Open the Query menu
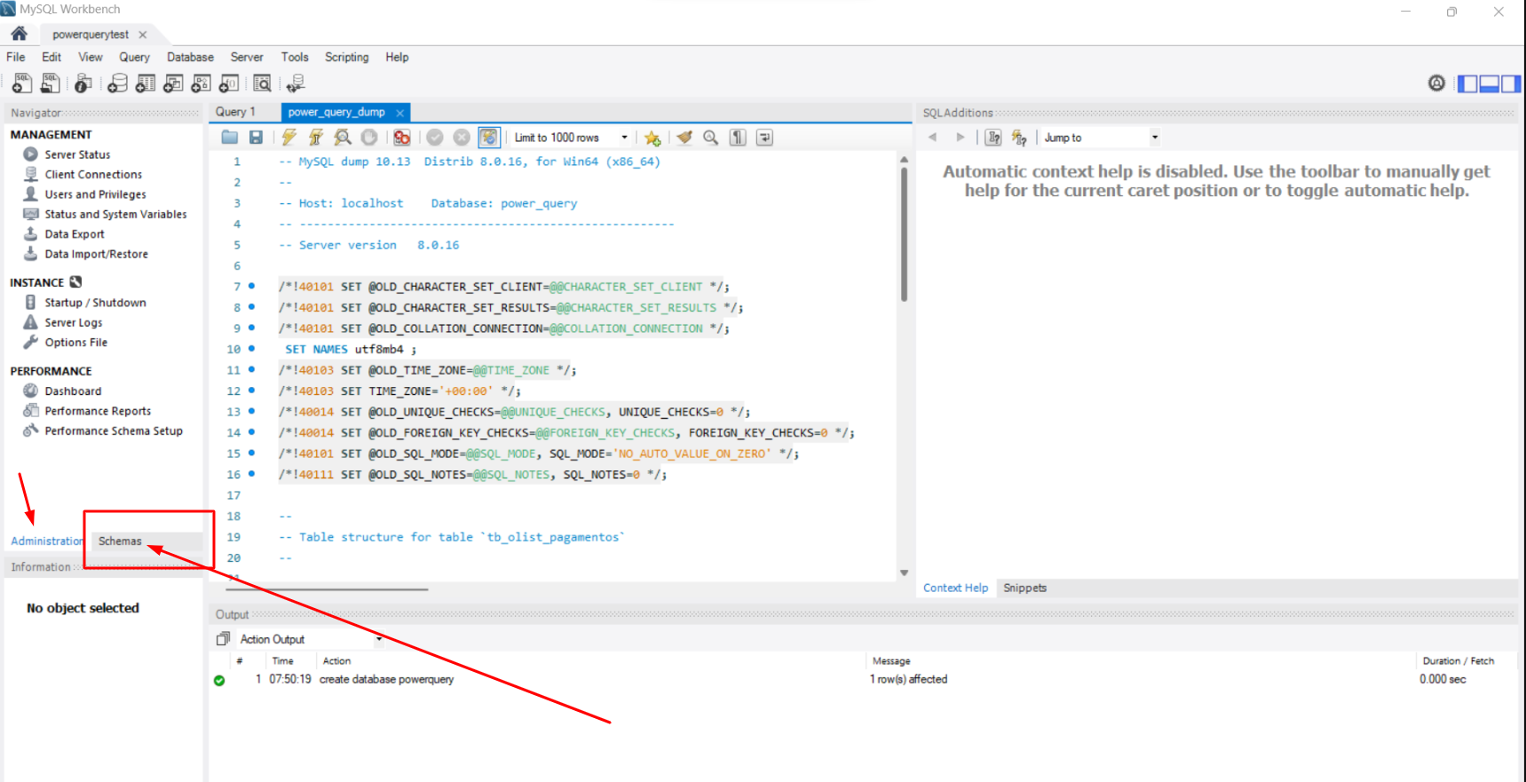 pos(135,57)
